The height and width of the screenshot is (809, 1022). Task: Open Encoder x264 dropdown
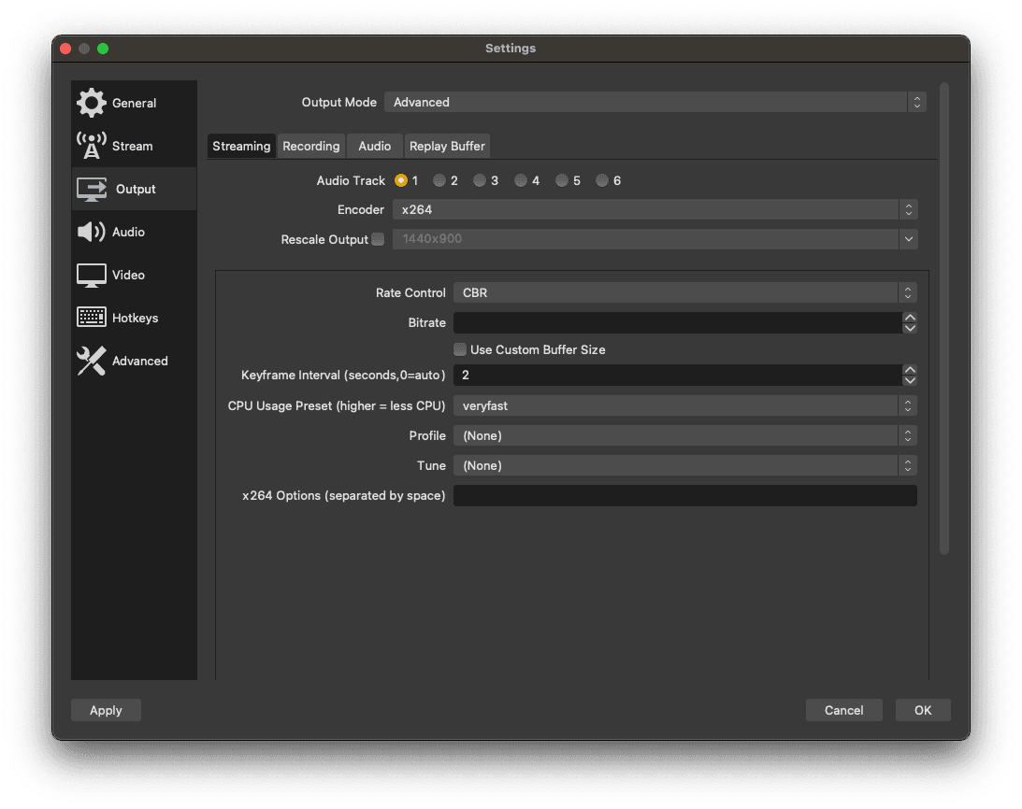coord(655,210)
